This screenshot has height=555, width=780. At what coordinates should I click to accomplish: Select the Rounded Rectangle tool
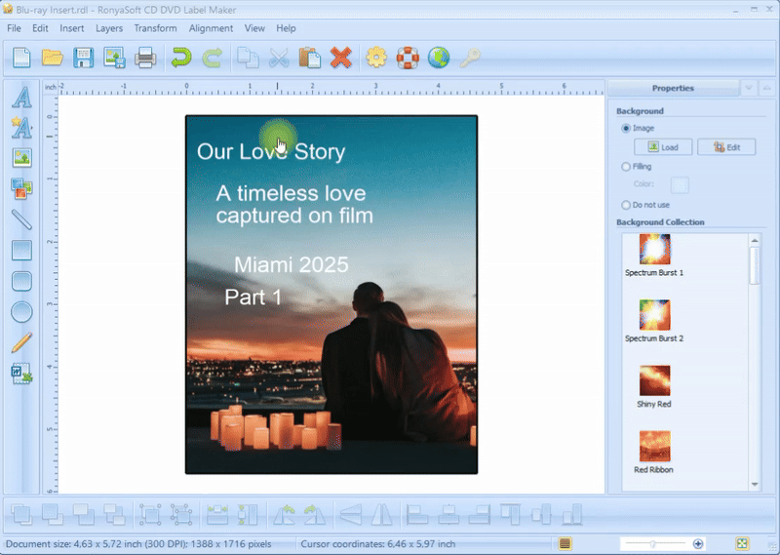coord(21,281)
